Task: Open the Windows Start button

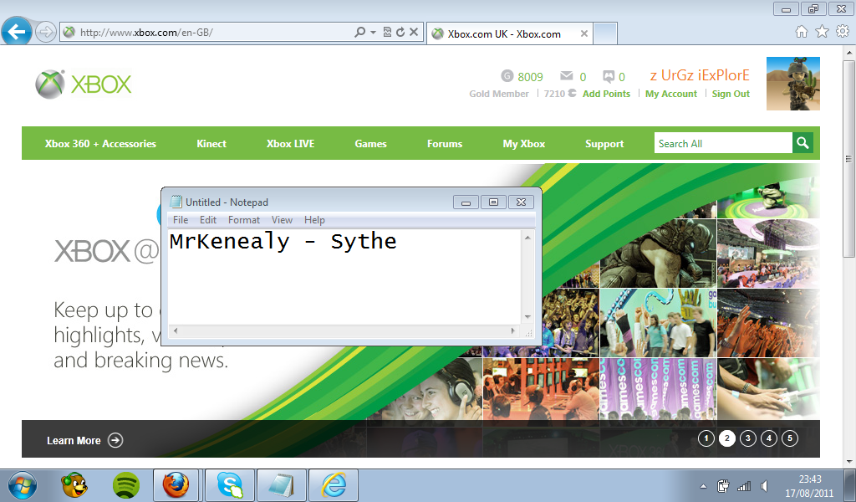Action: 23,485
